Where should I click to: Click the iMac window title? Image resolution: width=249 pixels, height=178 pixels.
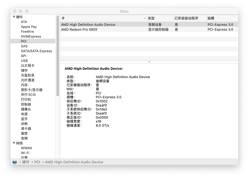click(x=124, y=11)
